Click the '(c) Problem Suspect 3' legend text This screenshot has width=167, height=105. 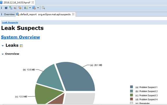point(146,95)
